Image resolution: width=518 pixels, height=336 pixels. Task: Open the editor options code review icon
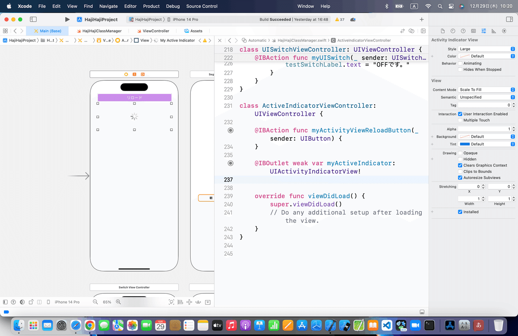(x=412, y=31)
